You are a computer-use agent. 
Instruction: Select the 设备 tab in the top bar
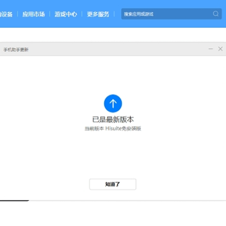(6, 14)
